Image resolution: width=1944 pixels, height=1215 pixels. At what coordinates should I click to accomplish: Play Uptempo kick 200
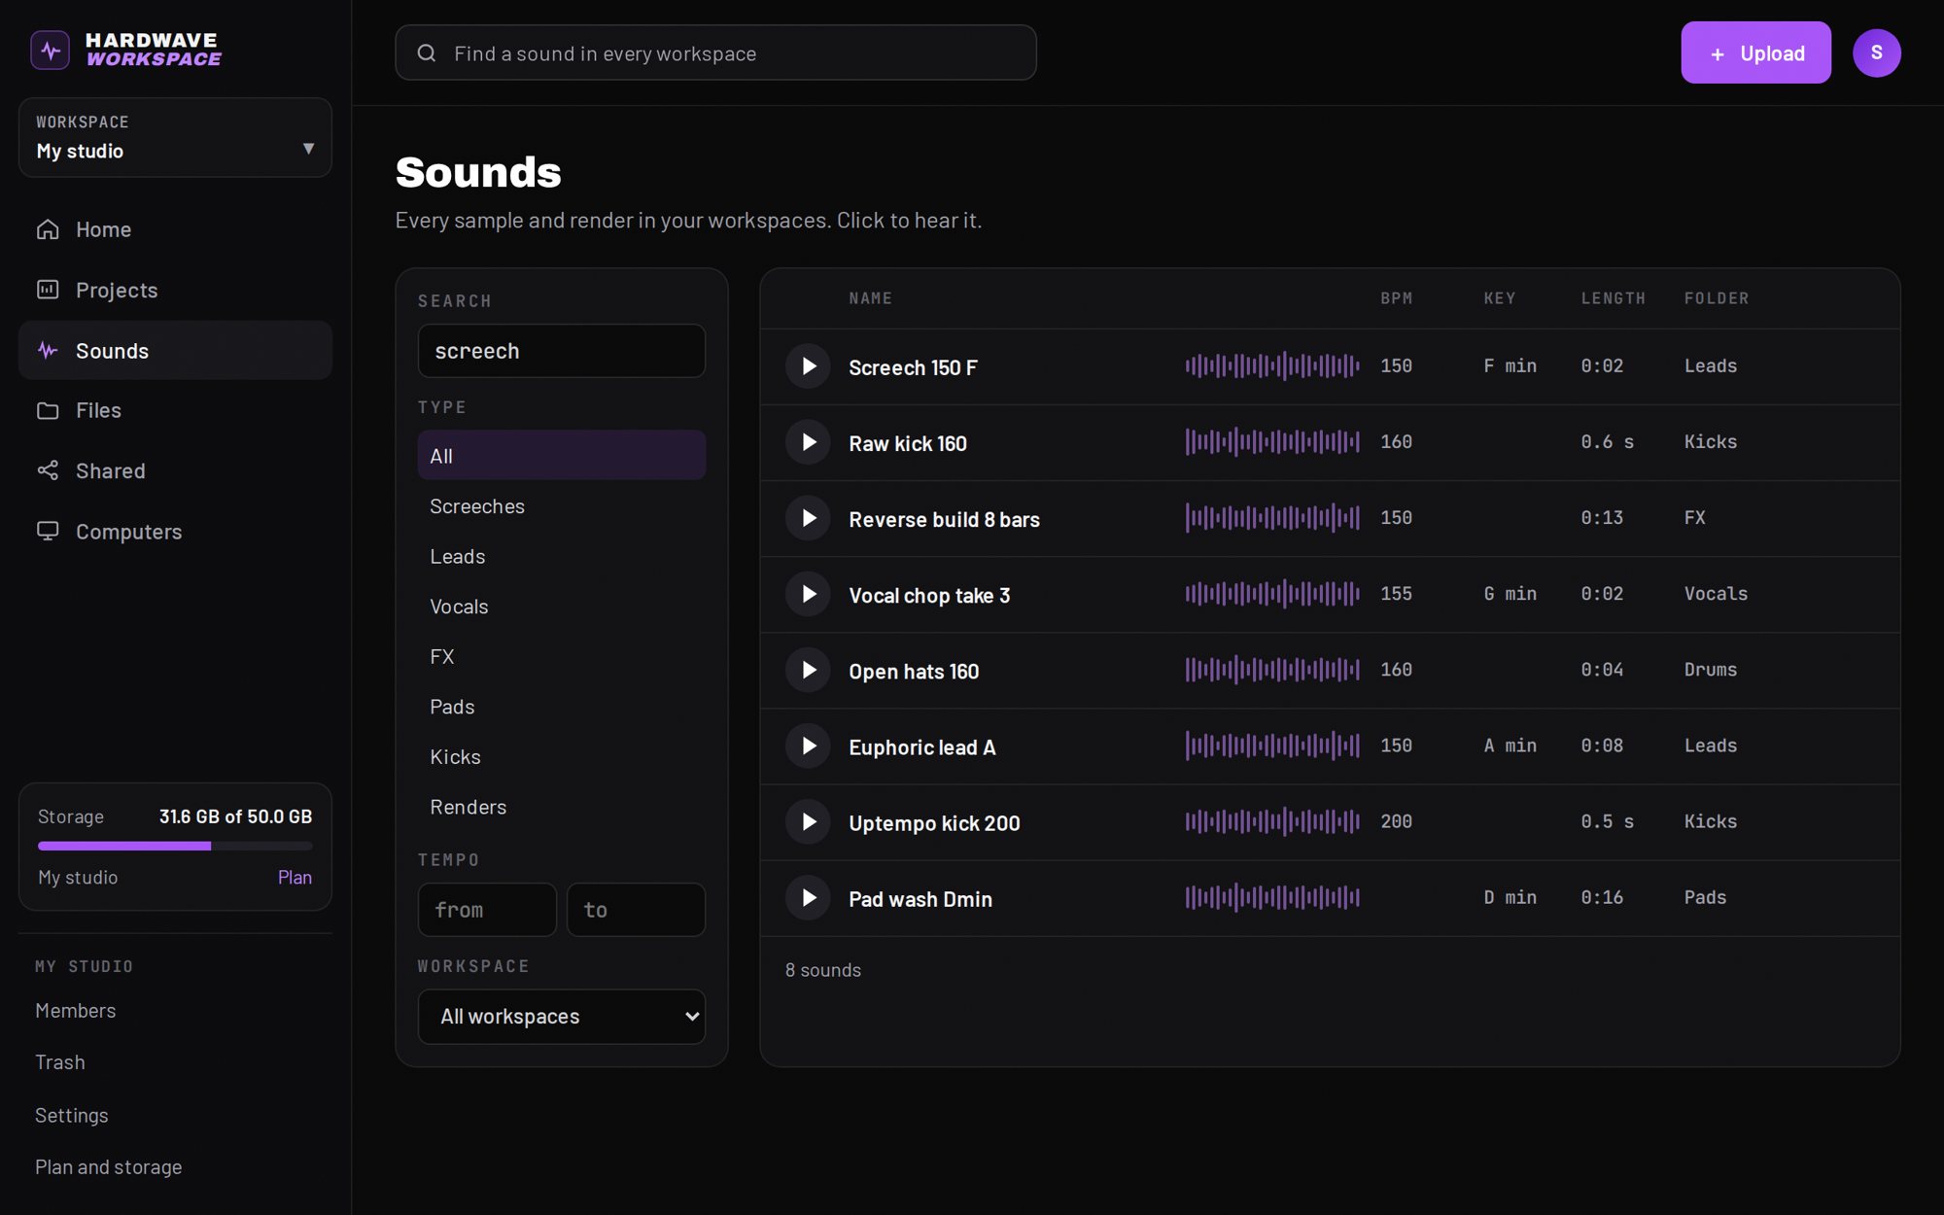[x=808, y=821]
